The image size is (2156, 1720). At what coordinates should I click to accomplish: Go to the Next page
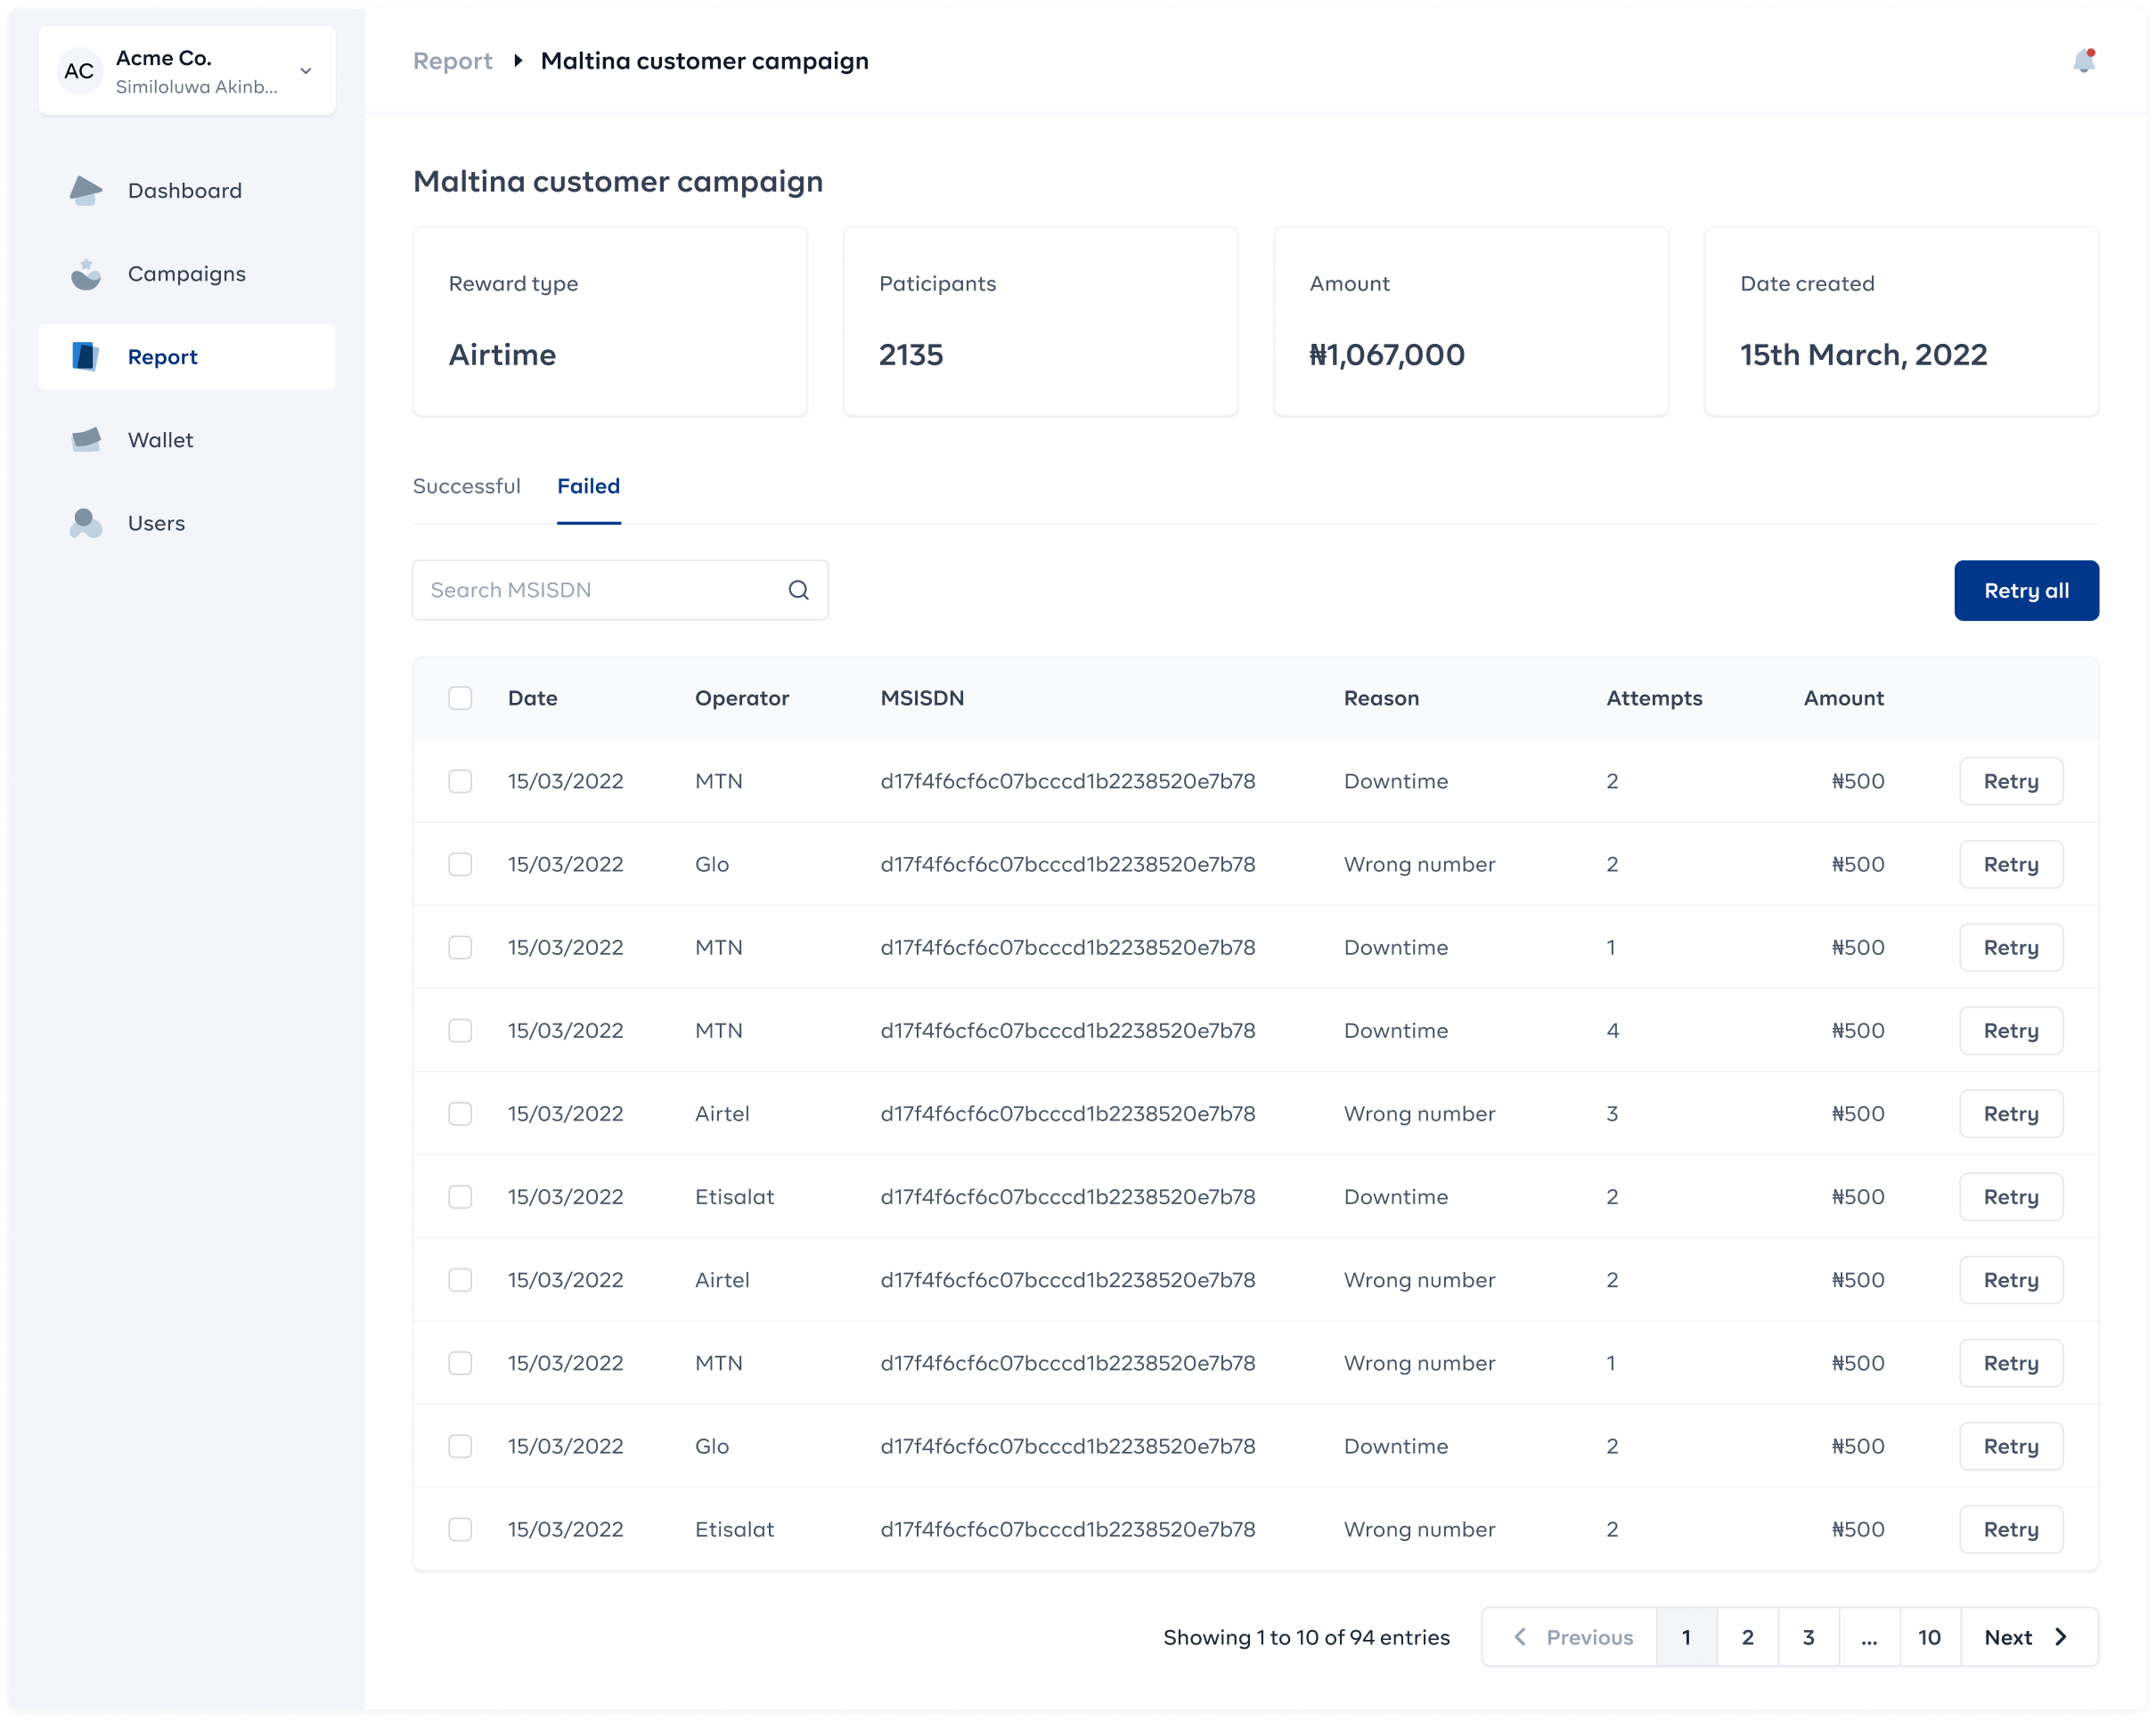click(x=2028, y=1637)
